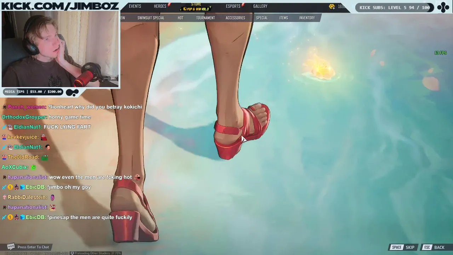
Task: Click the Media Tips $53.00 / $200.00 bar
Action: (33, 92)
